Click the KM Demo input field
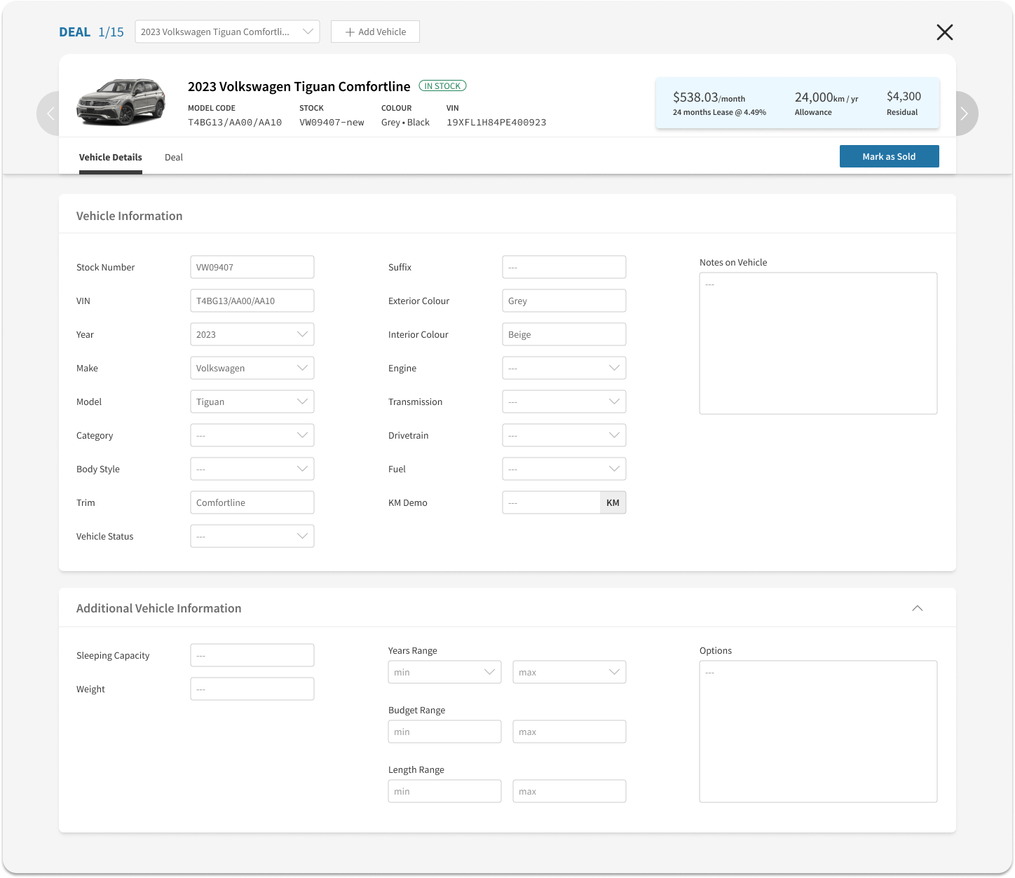The width and height of the screenshot is (1015, 878). 551,502
